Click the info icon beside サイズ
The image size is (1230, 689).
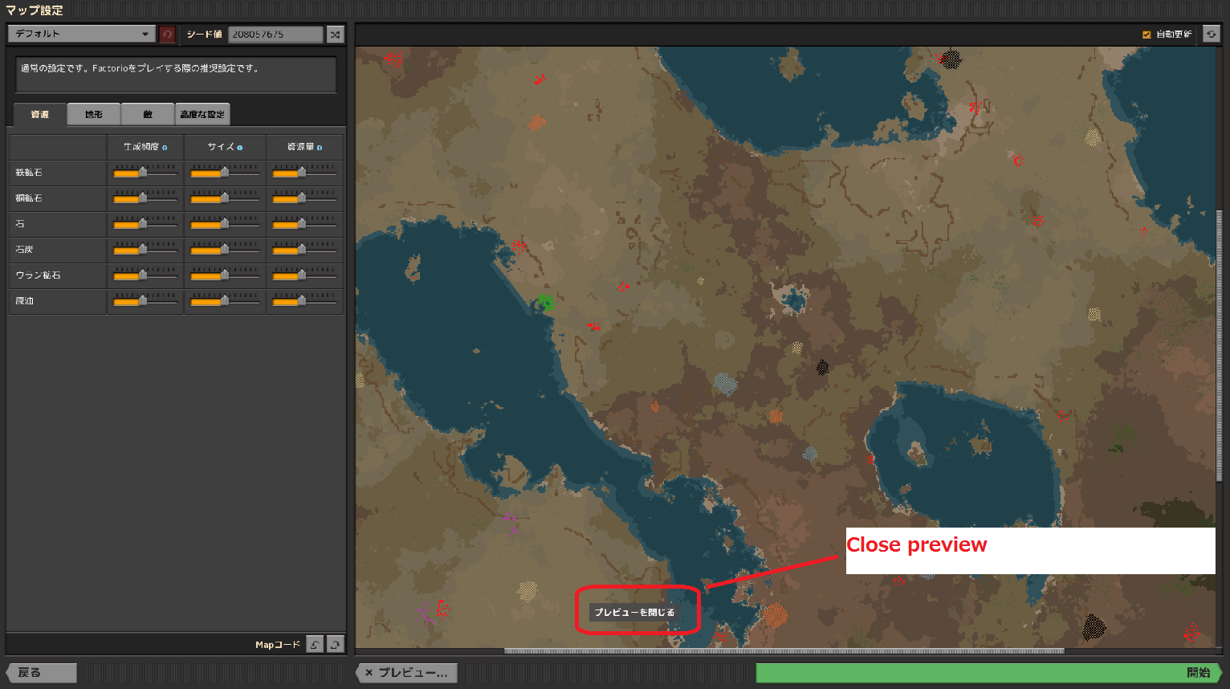pos(239,148)
